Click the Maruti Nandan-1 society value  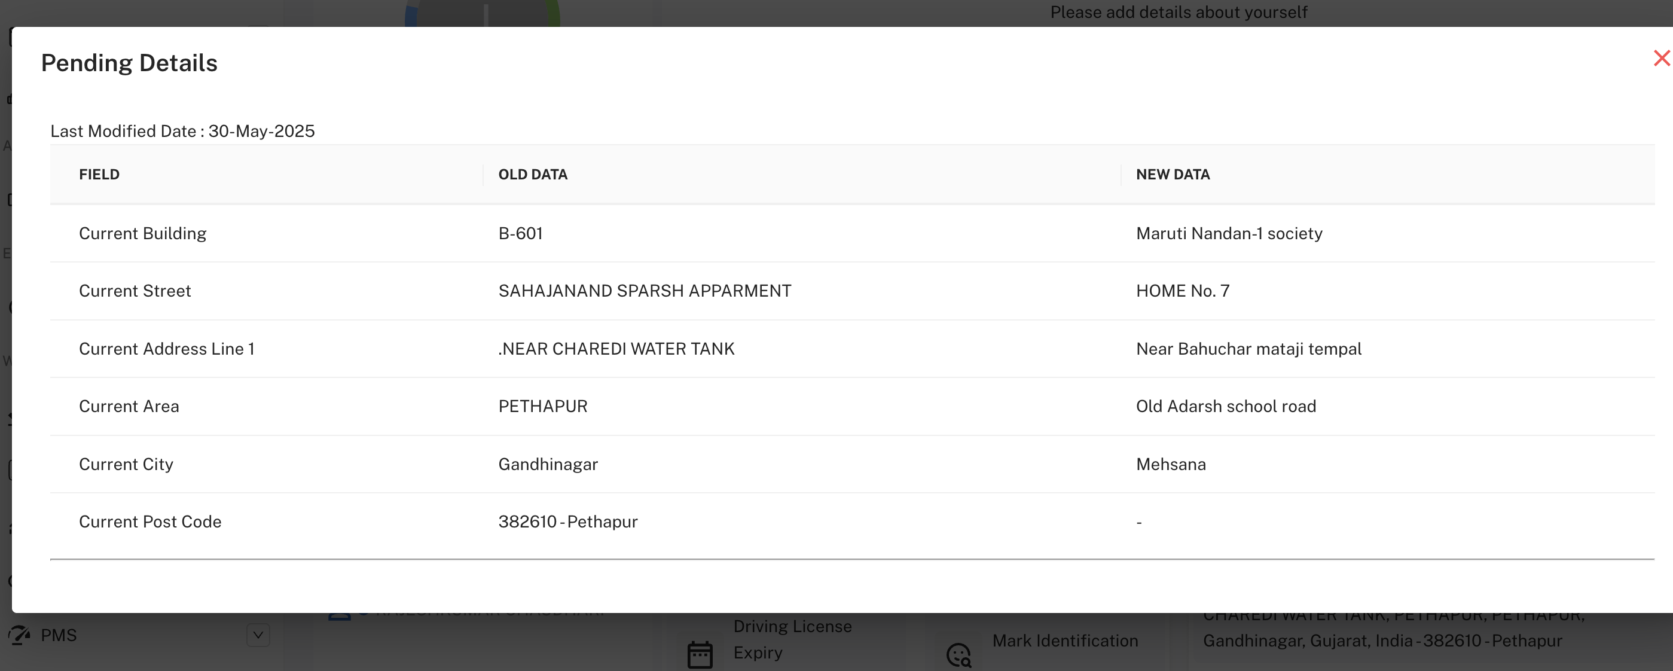point(1229,233)
